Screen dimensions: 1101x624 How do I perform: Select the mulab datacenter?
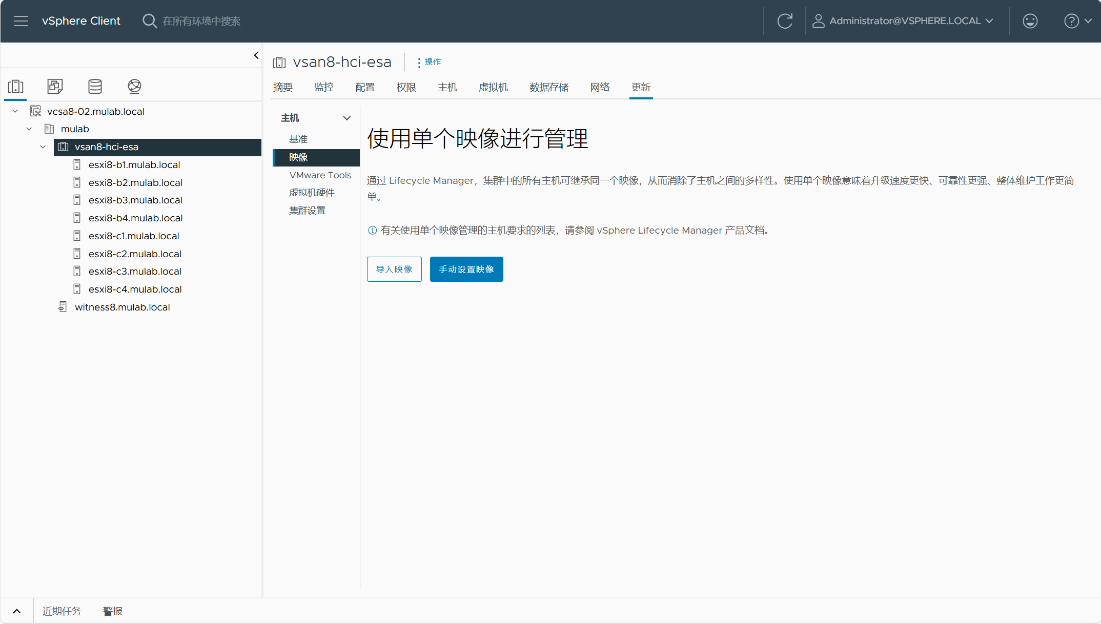[x=75, y=129]
